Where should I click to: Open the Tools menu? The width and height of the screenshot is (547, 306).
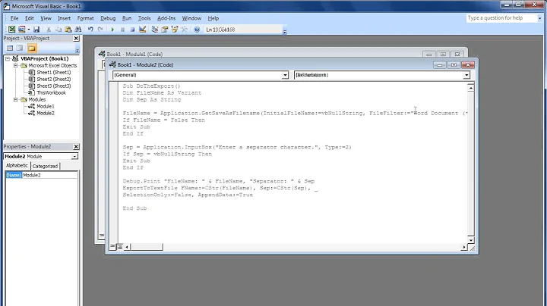pyautogui.click(x=144, y=18)
